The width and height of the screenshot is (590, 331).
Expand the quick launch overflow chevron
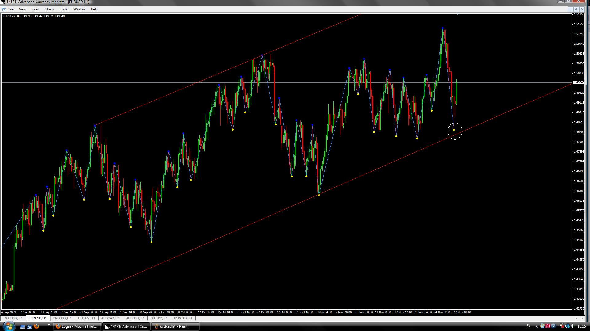[49, 325]
